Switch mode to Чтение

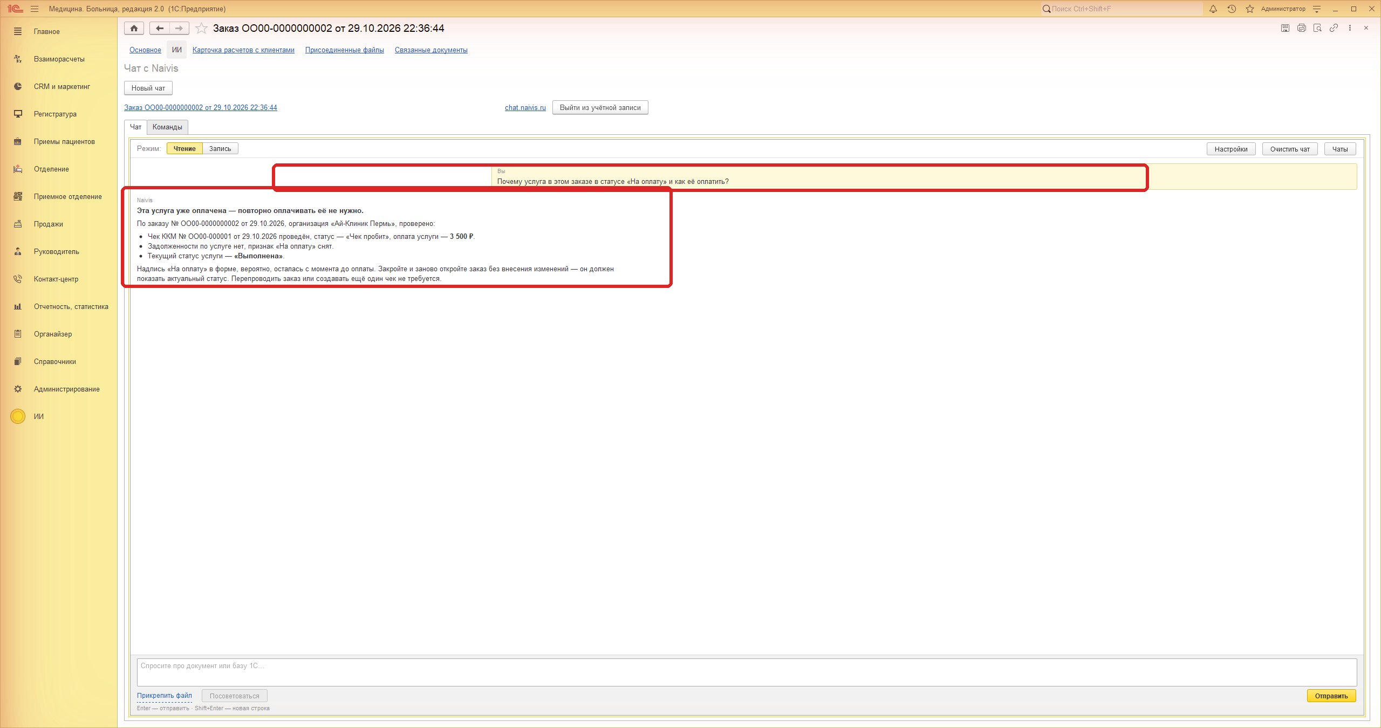[x=184, y=149]
